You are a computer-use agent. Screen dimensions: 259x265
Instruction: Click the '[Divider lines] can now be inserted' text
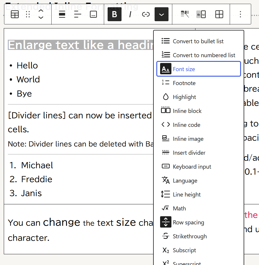pos(80,116)
